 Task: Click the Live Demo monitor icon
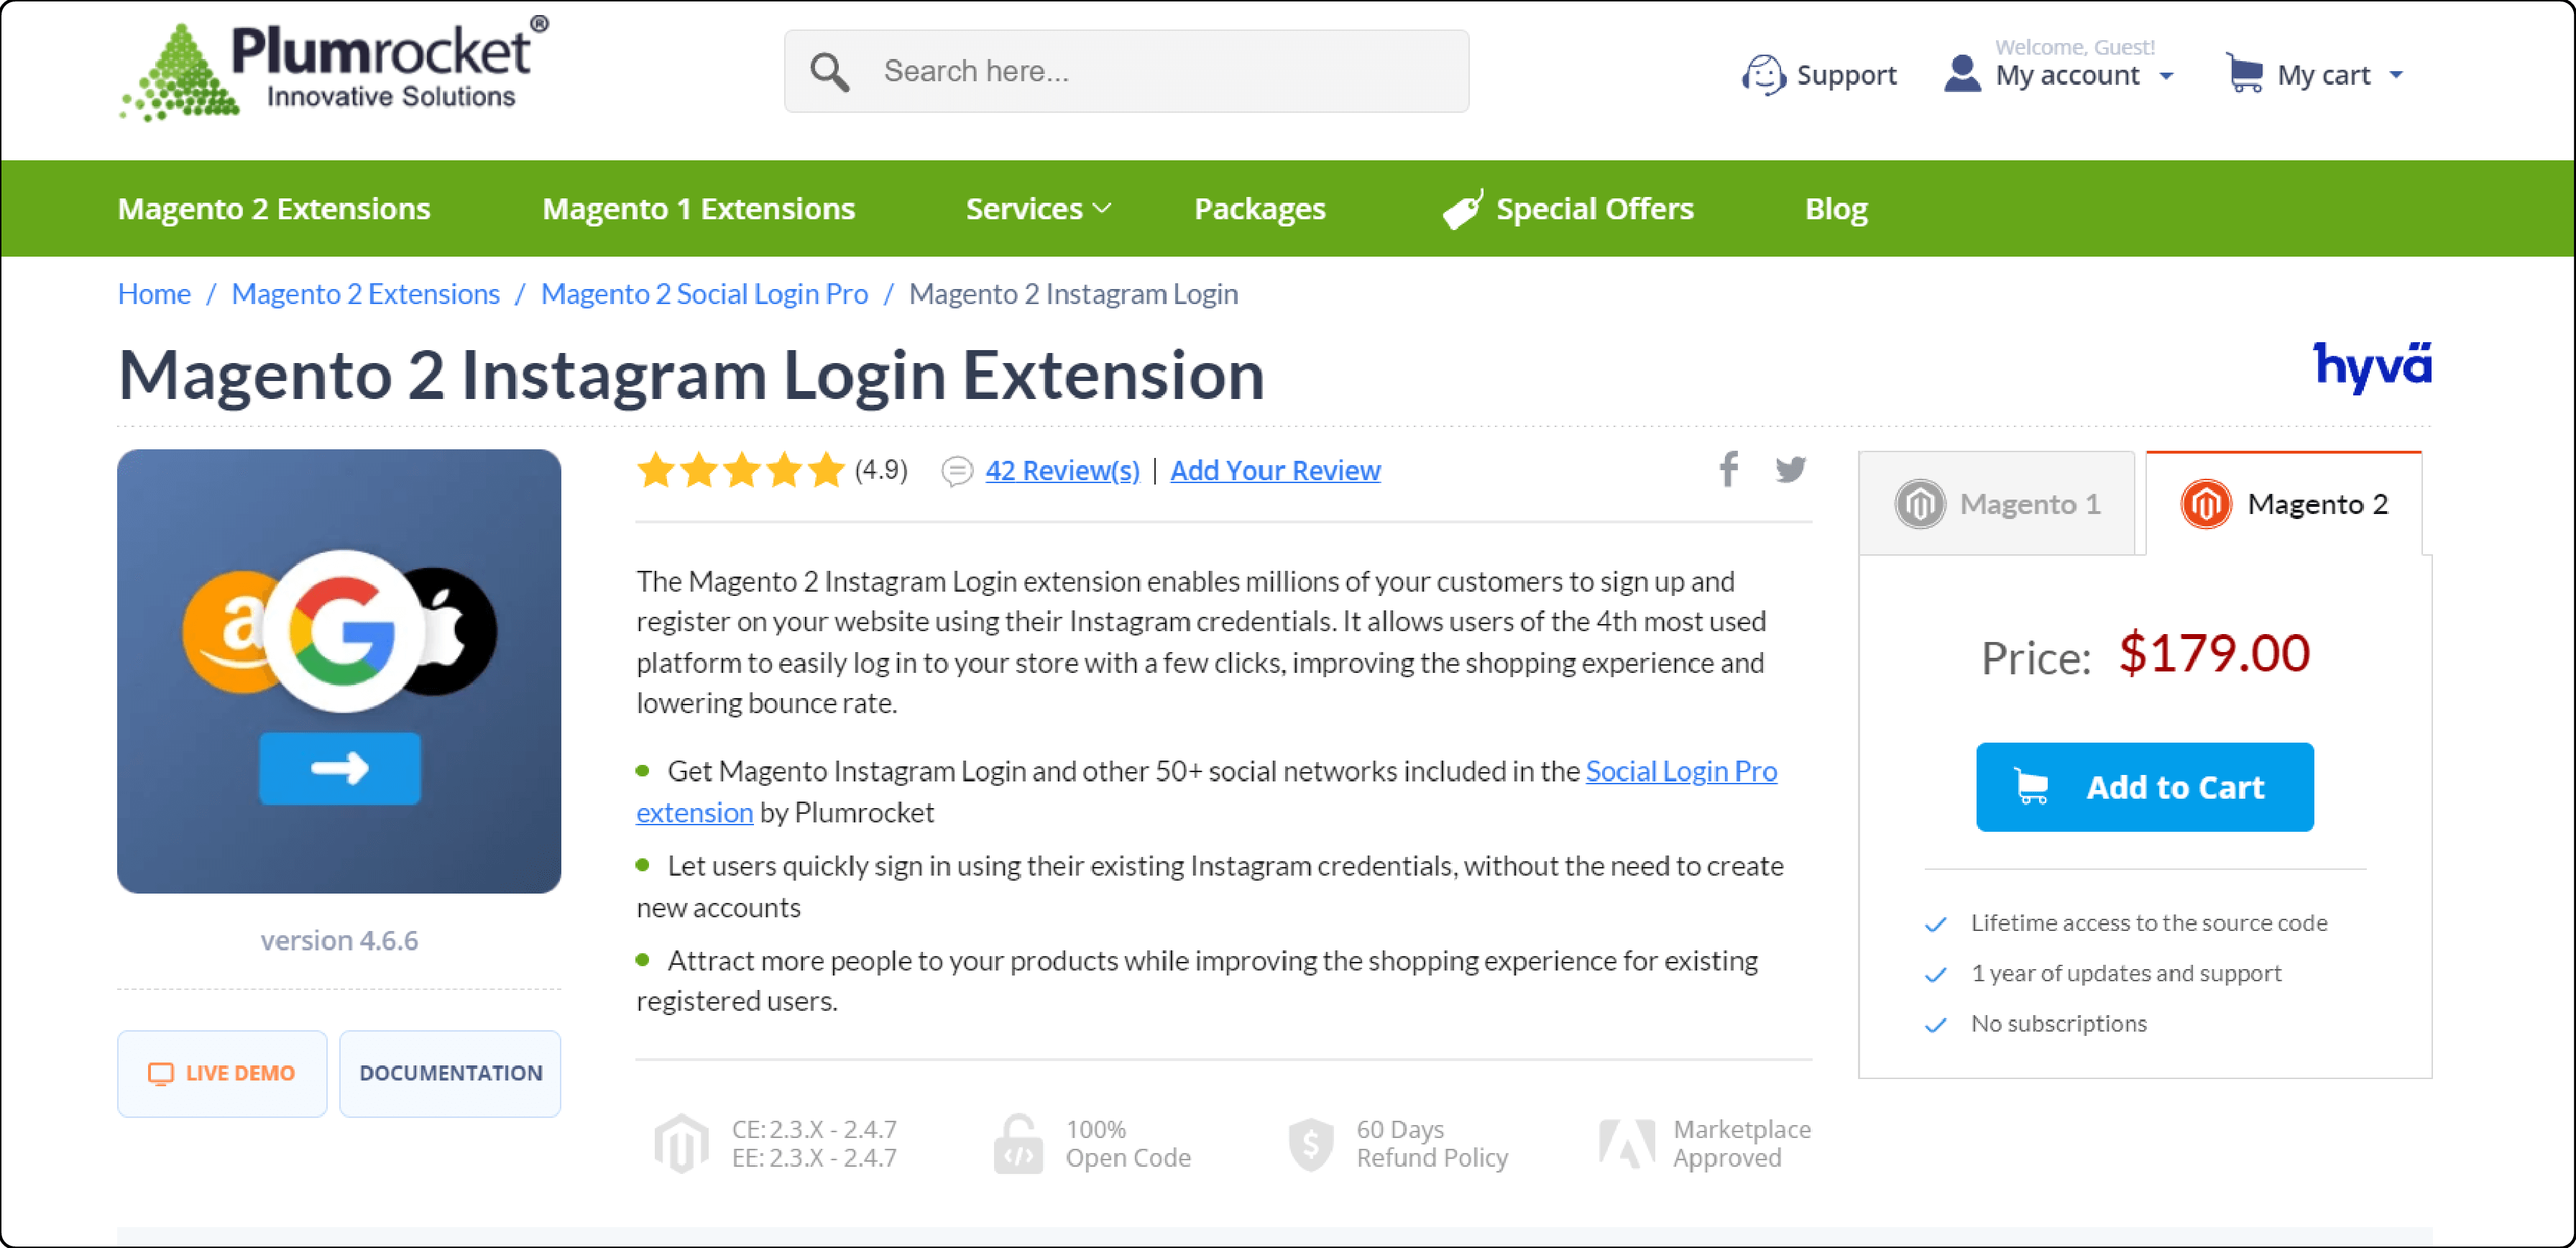[161, 1073]
